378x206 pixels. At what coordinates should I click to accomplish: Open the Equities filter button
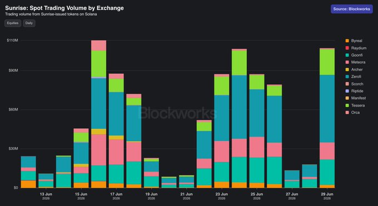click(x=13, y=23)
